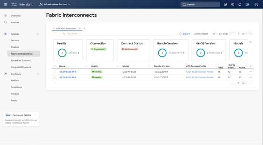The image size is (263, 145).
Task: Open Profiles under Configure
Action: [x=15, y=81]
